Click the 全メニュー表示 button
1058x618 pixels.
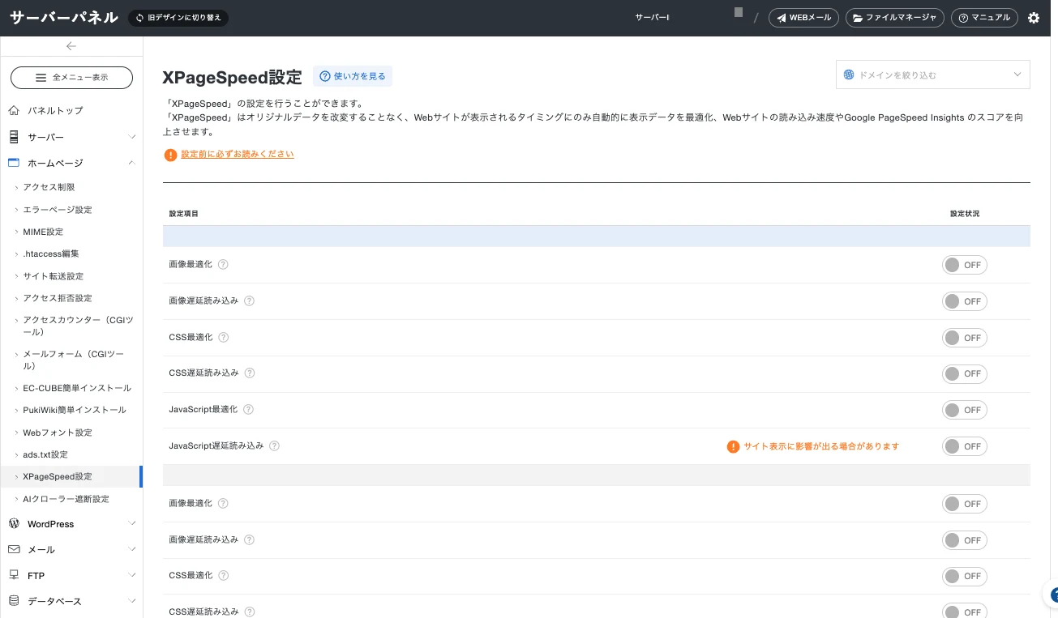71,78
